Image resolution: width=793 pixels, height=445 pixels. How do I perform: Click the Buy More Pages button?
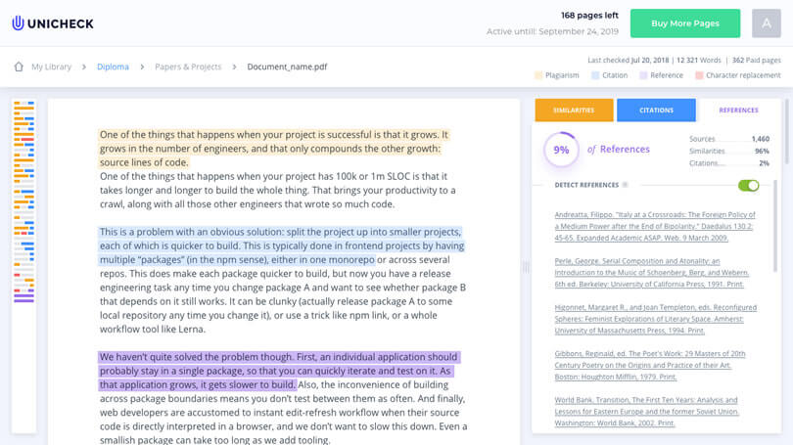(685, 23)
